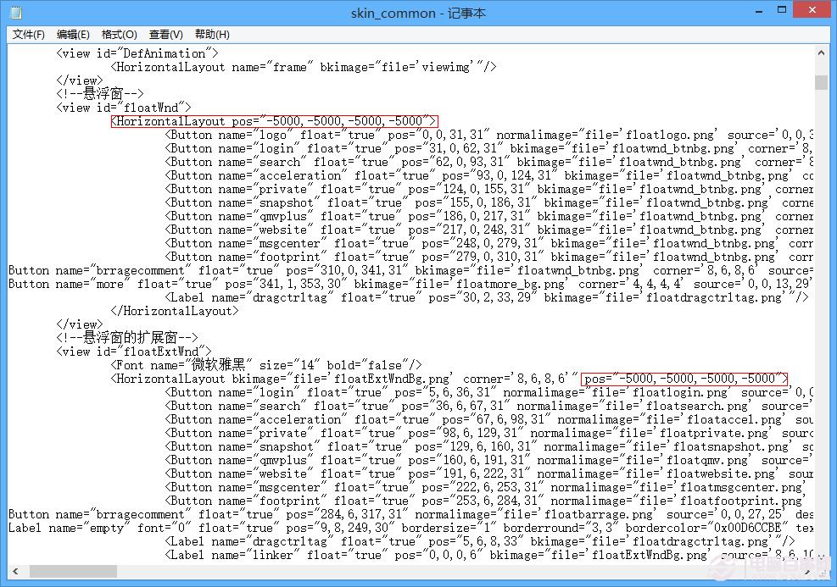Maximize the skin_common Notepad window
837x587 pixels.
[782, 10]
